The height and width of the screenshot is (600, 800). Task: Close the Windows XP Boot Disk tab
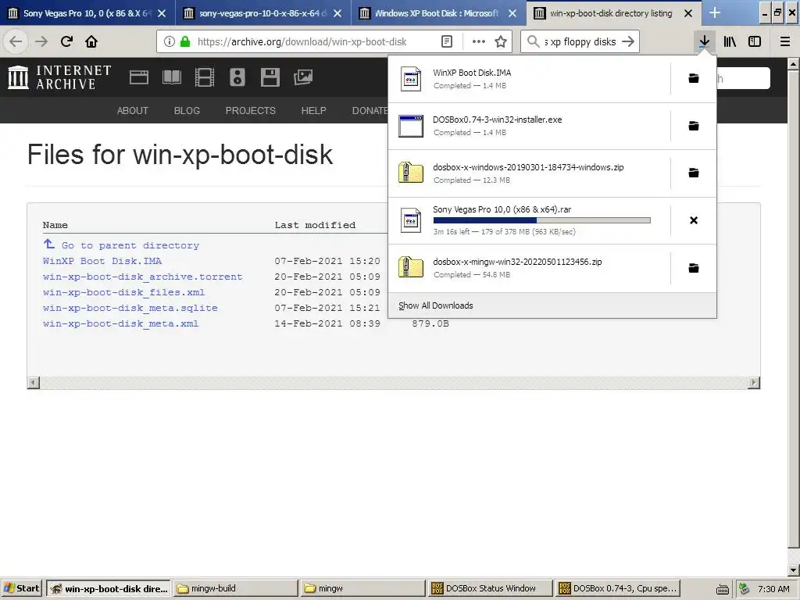[512, 13]
